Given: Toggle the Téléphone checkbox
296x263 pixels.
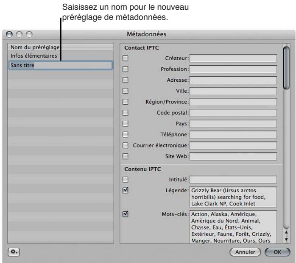Looking at the screenshot, I should pyautogui.click(x=126, y=134).
